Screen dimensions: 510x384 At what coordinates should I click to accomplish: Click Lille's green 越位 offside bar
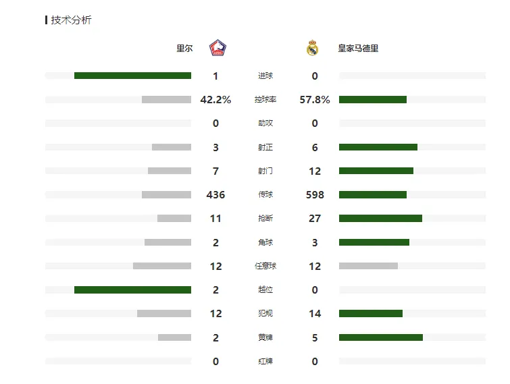point(132,290)
